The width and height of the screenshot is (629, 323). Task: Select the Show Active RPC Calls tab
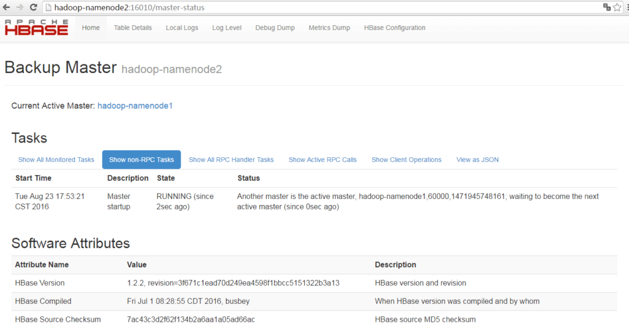(x=322, y=160)
